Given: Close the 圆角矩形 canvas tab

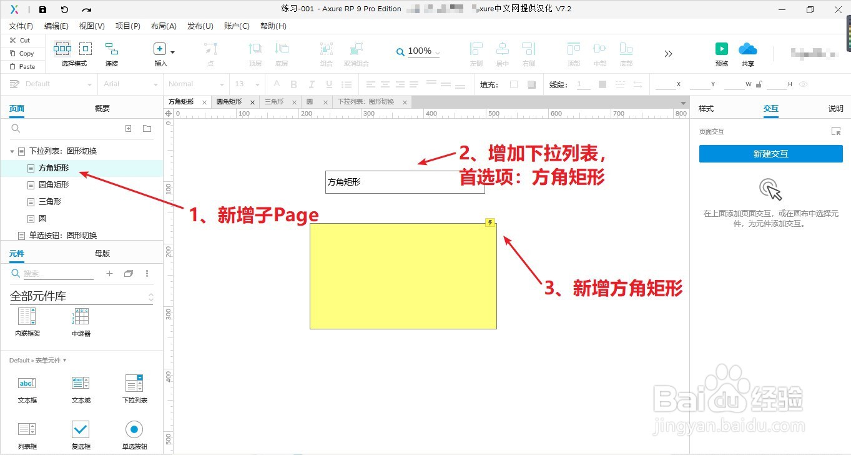Looking at the screenshot, I should [x=252, y=102].
